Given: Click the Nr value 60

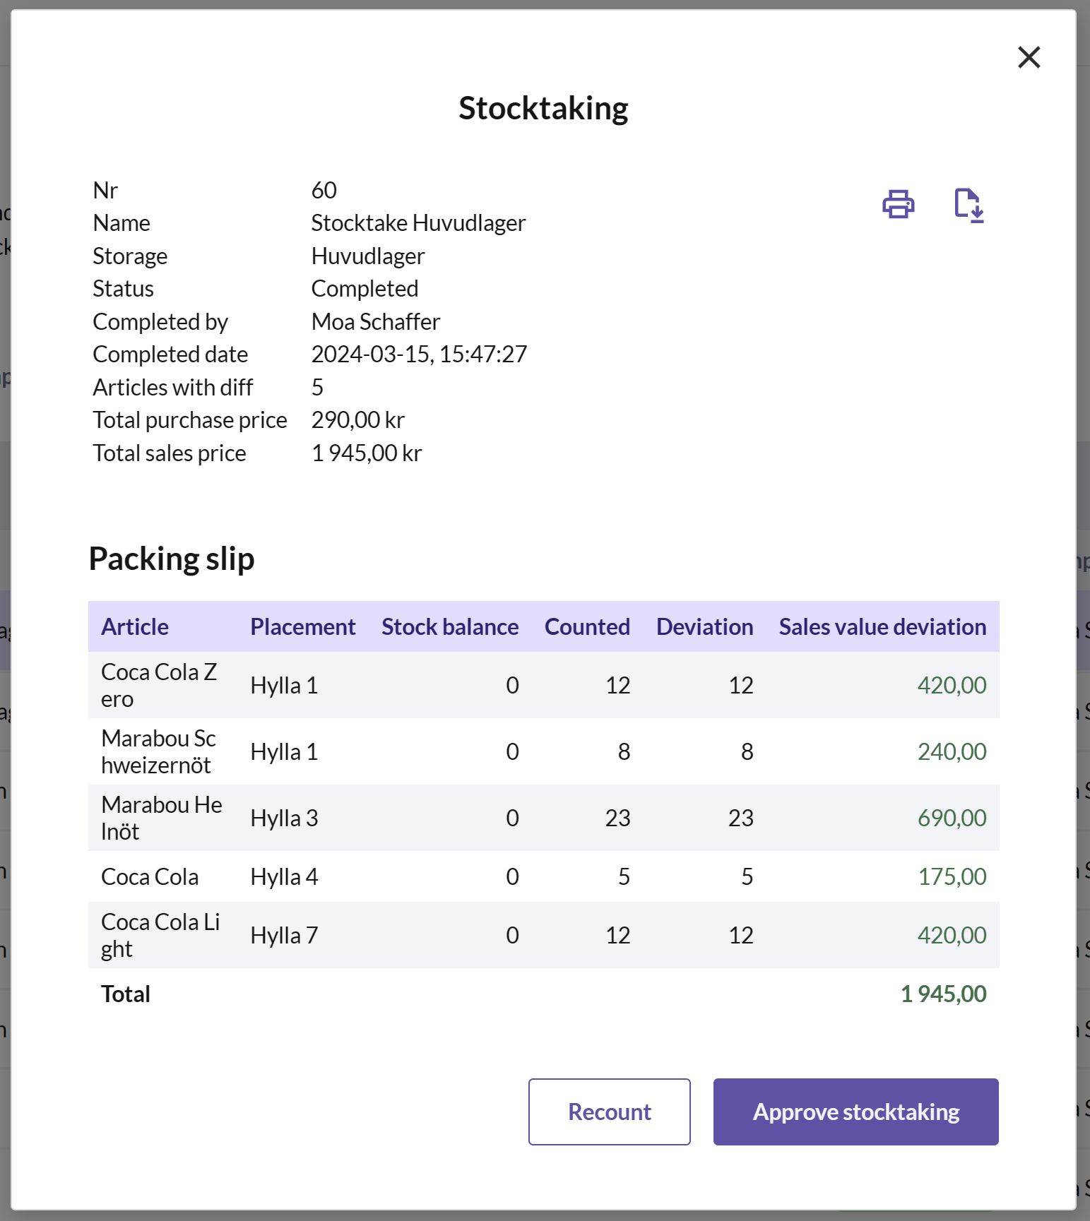Looking at the screenshot, I should click(324, 191).
